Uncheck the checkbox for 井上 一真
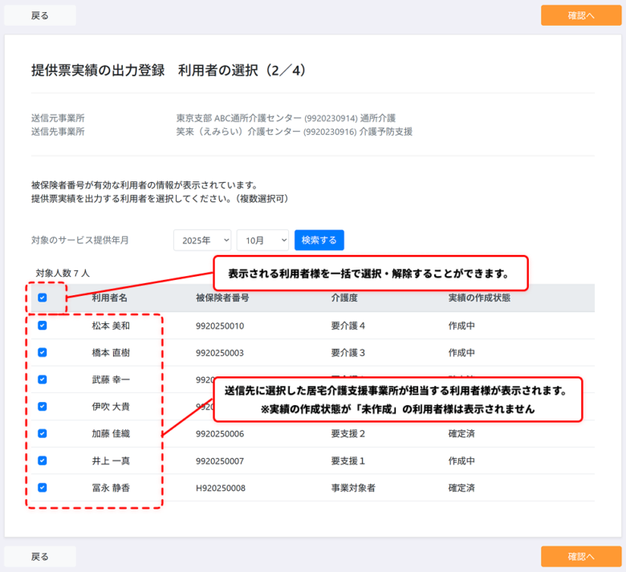626x572 pixels. click(43, 460)
